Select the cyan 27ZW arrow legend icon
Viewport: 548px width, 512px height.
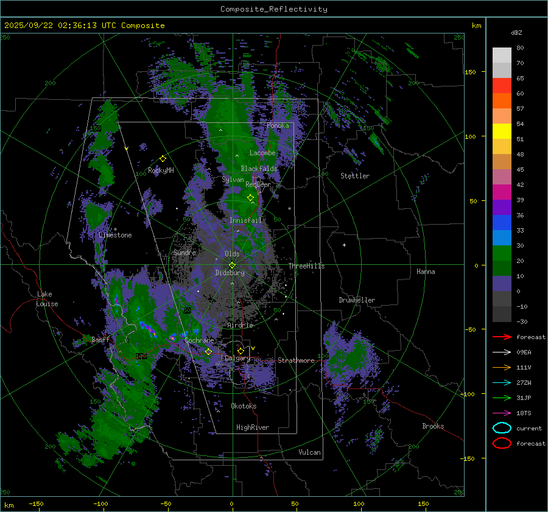[x=502, y=382]
